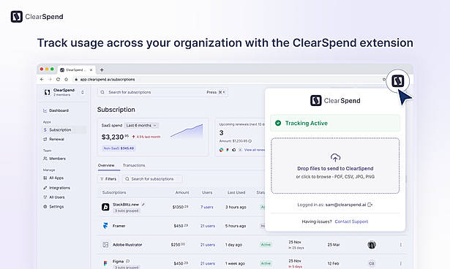The height and width of the screenshot is (269, 450).
Task: Click the ClearSpend logo at page top left
Action: [37, 17]
